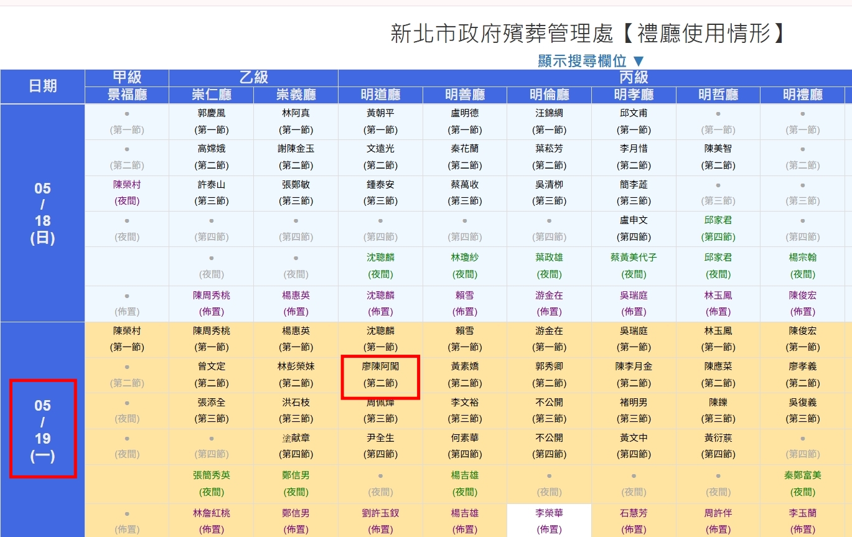852x537 pixels.
Task: Select the 景福廳 hall header
Action: pyautogui.click(x=127, y=95)
